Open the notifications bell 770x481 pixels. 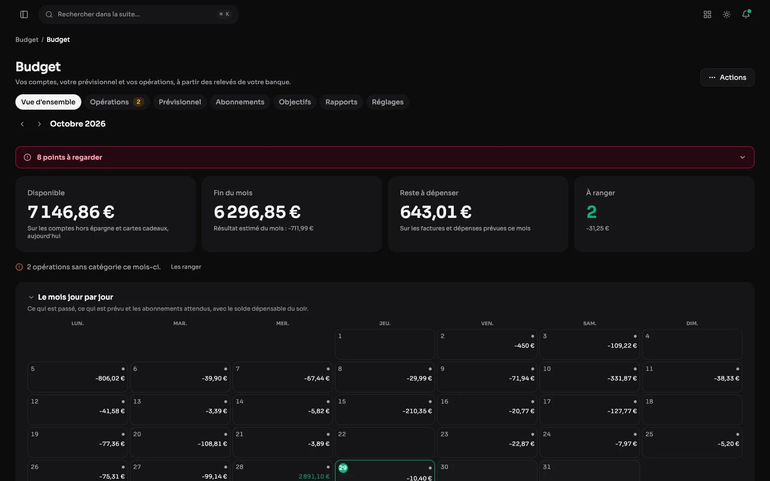746,14
